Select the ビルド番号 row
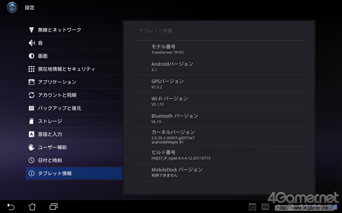The image size is (342, 213). (x=219, y=155)
